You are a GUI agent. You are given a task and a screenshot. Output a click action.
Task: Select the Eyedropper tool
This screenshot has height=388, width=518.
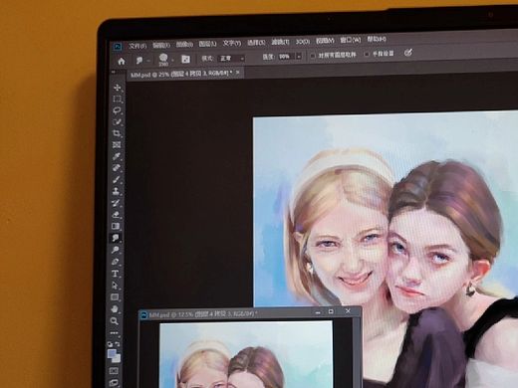pos(117,156)
